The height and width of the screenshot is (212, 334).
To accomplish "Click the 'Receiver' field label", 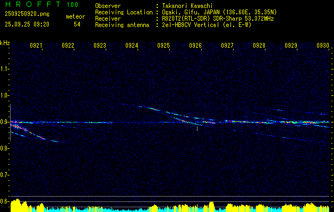I will click(x=108, y=19).
